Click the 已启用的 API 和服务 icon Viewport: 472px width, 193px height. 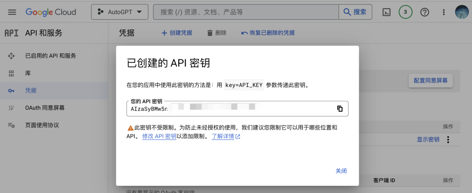coord(11,55)
